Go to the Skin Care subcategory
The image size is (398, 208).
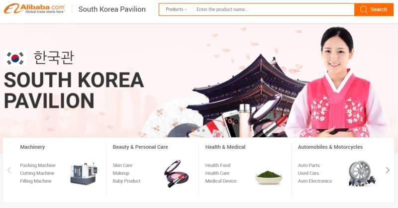coord(122,165)
